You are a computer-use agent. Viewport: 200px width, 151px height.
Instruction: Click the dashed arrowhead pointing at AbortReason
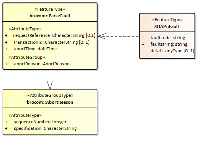coord(50,85)
